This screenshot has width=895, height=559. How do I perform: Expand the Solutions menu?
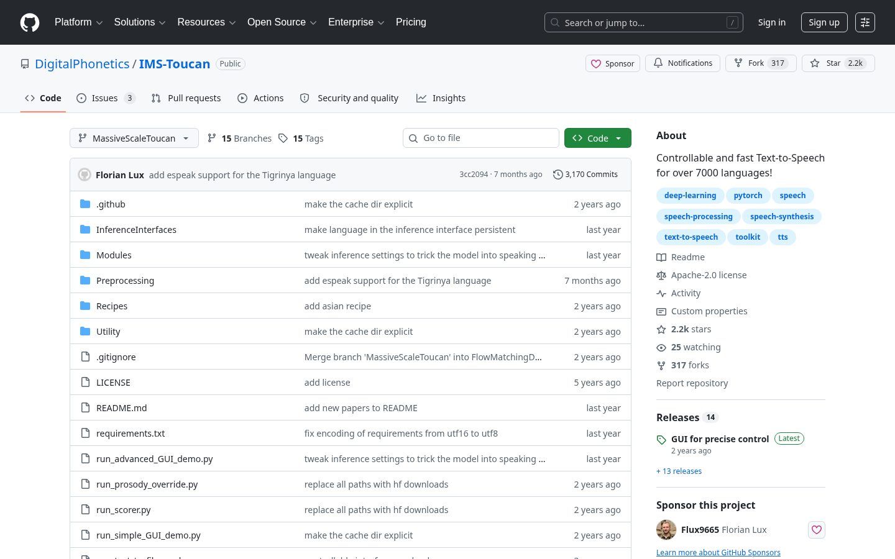(140, 22)
